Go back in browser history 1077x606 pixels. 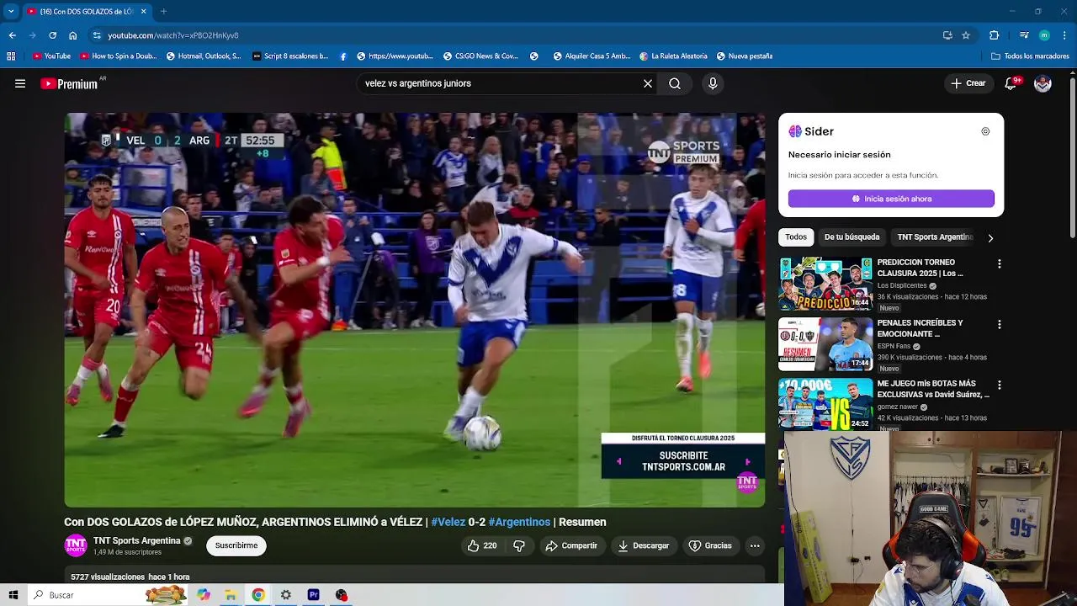[12, 35]
